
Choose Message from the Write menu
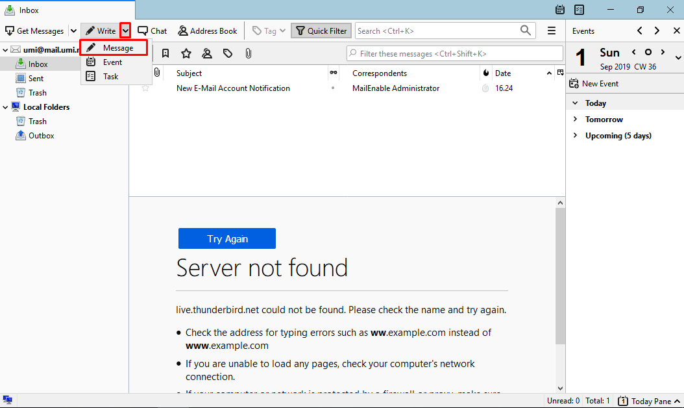tap(114, 47)
